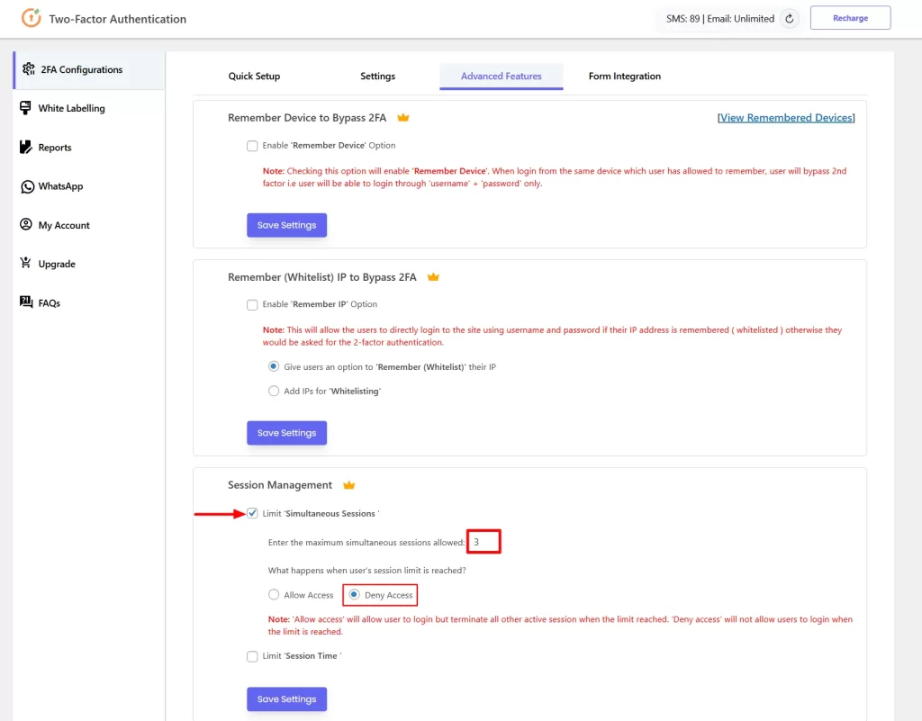Viewport: 922px width, 721px height.
Task: Click the 2FA Configurations gear icon
Action: [28, 69]
